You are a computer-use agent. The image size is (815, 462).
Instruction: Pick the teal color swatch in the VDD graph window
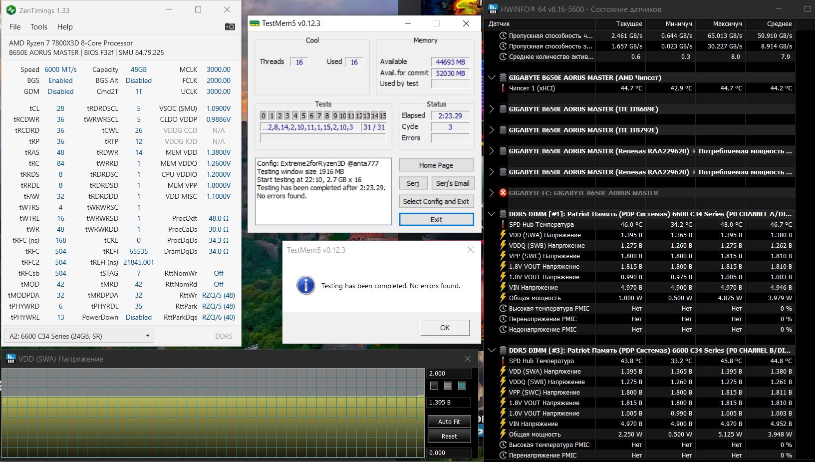[x=462, y=386]
